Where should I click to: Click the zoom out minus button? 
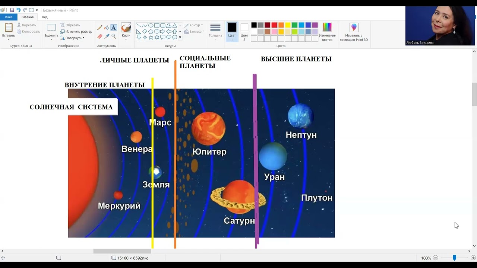pos(435,258)
